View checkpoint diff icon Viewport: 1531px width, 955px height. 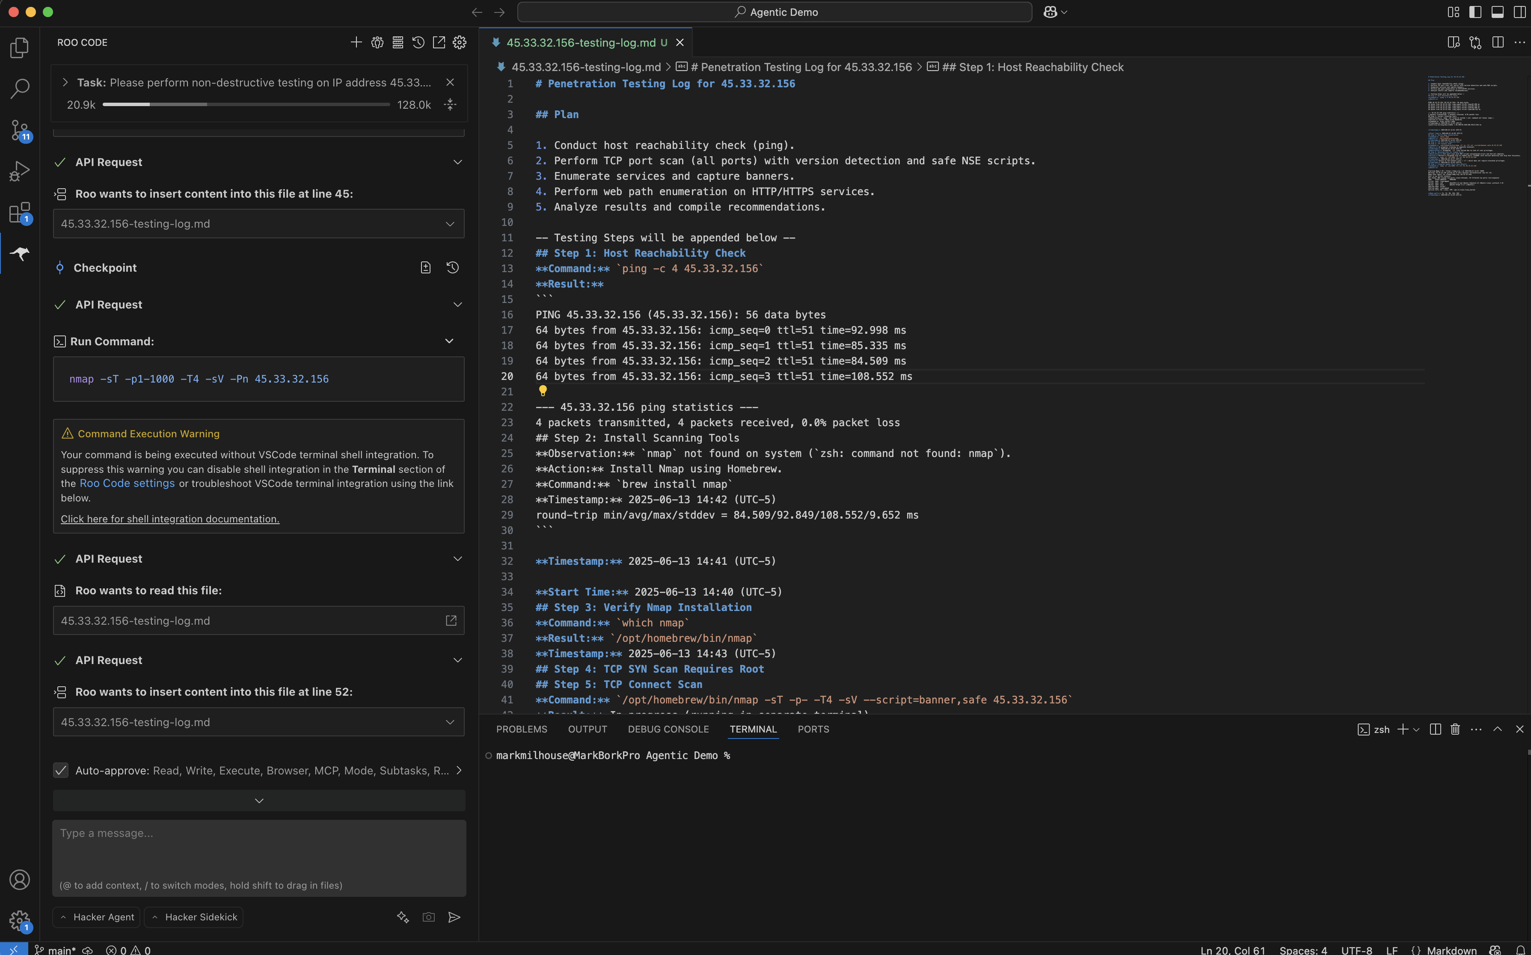click(x=426, y=268)
